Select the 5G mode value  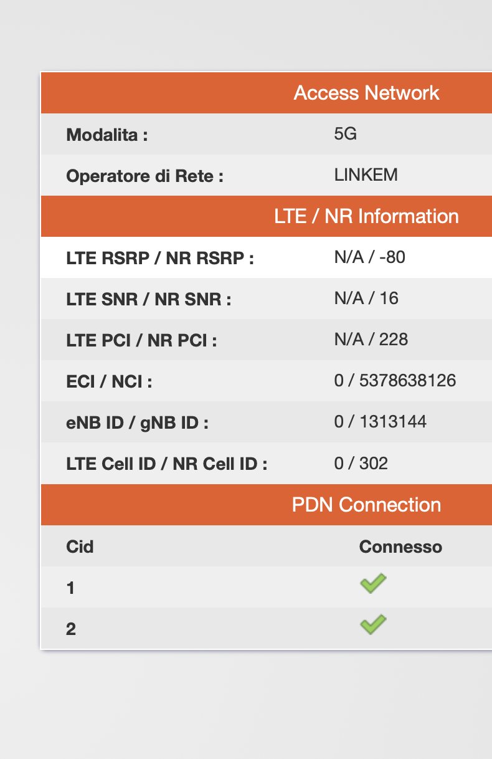(x=346, y=134)
